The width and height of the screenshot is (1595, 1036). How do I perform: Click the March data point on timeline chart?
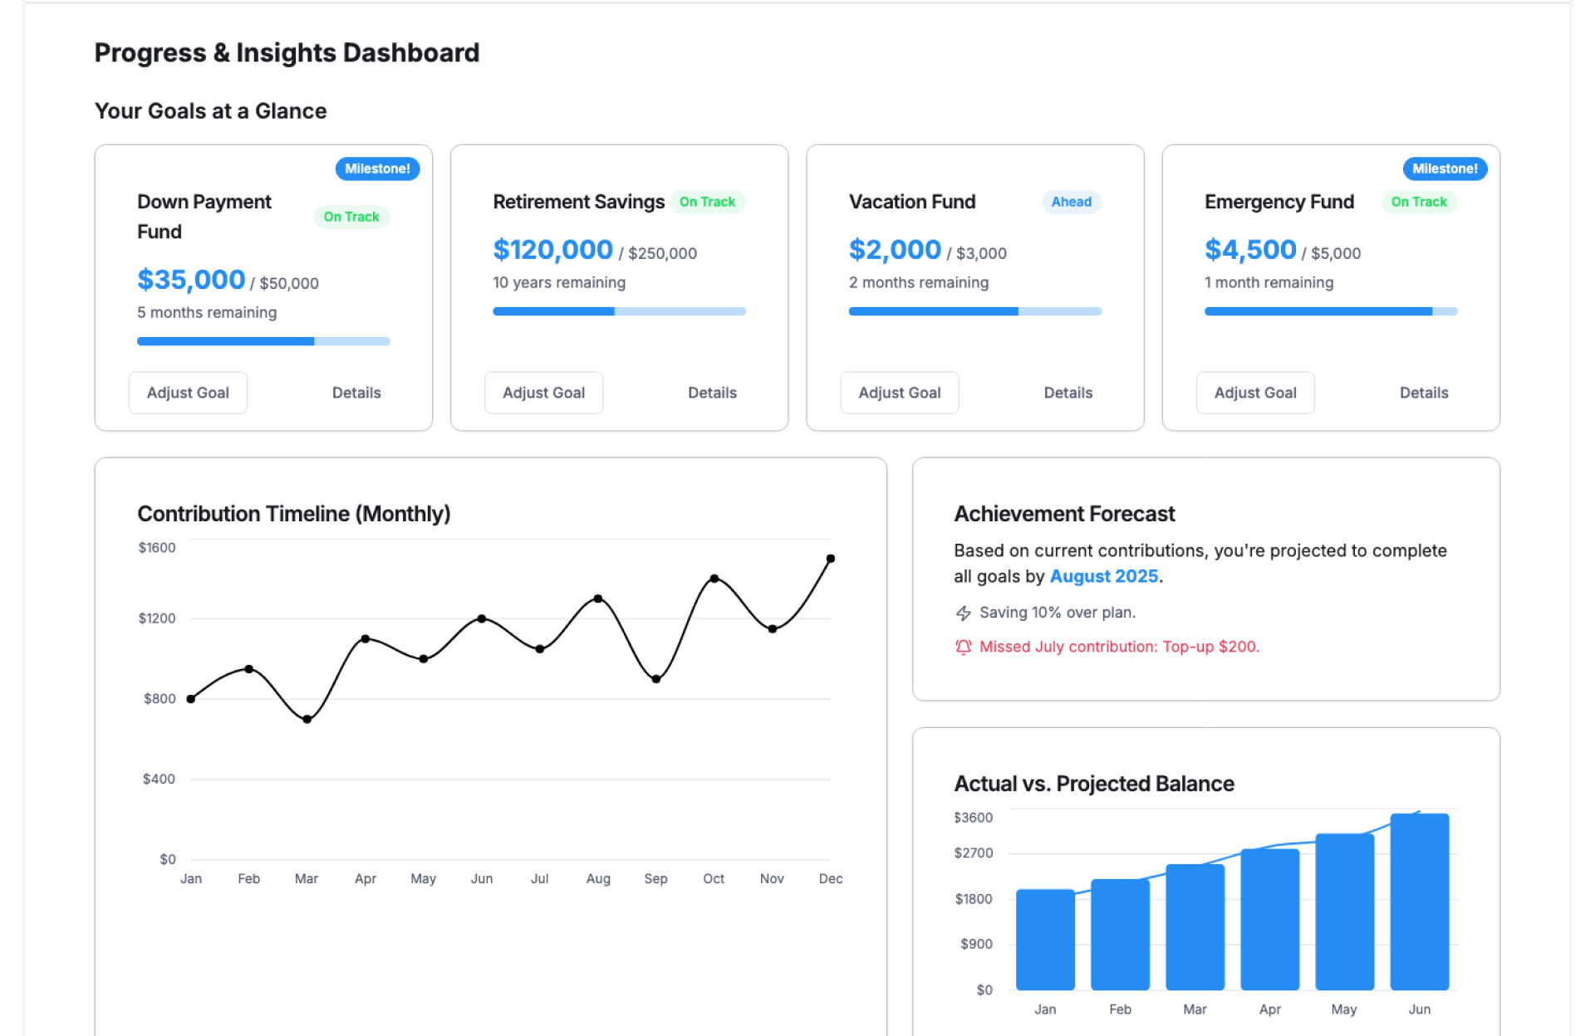307,719
